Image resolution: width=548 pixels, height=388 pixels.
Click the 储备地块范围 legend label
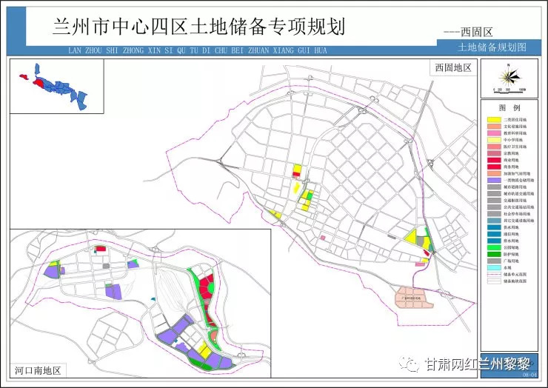515,281
